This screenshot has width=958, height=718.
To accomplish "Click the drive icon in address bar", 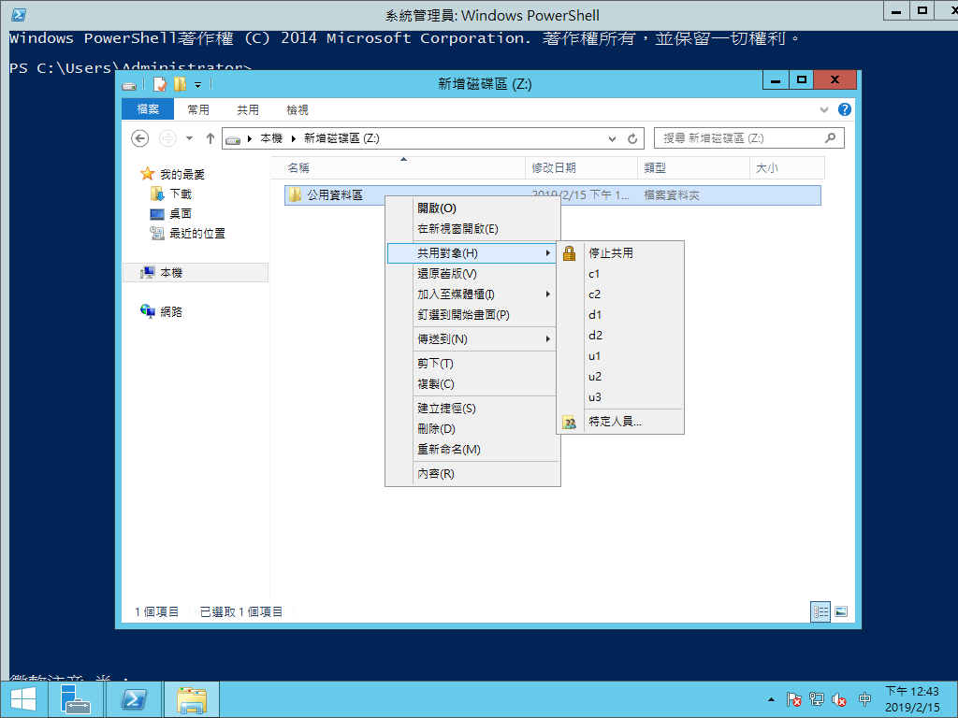I will [233, 140].
